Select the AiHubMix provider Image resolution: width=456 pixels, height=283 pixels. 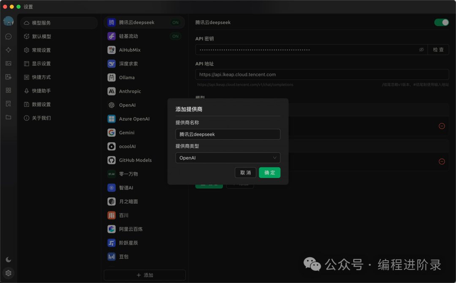pyautogui.click(x=144, y=50)
